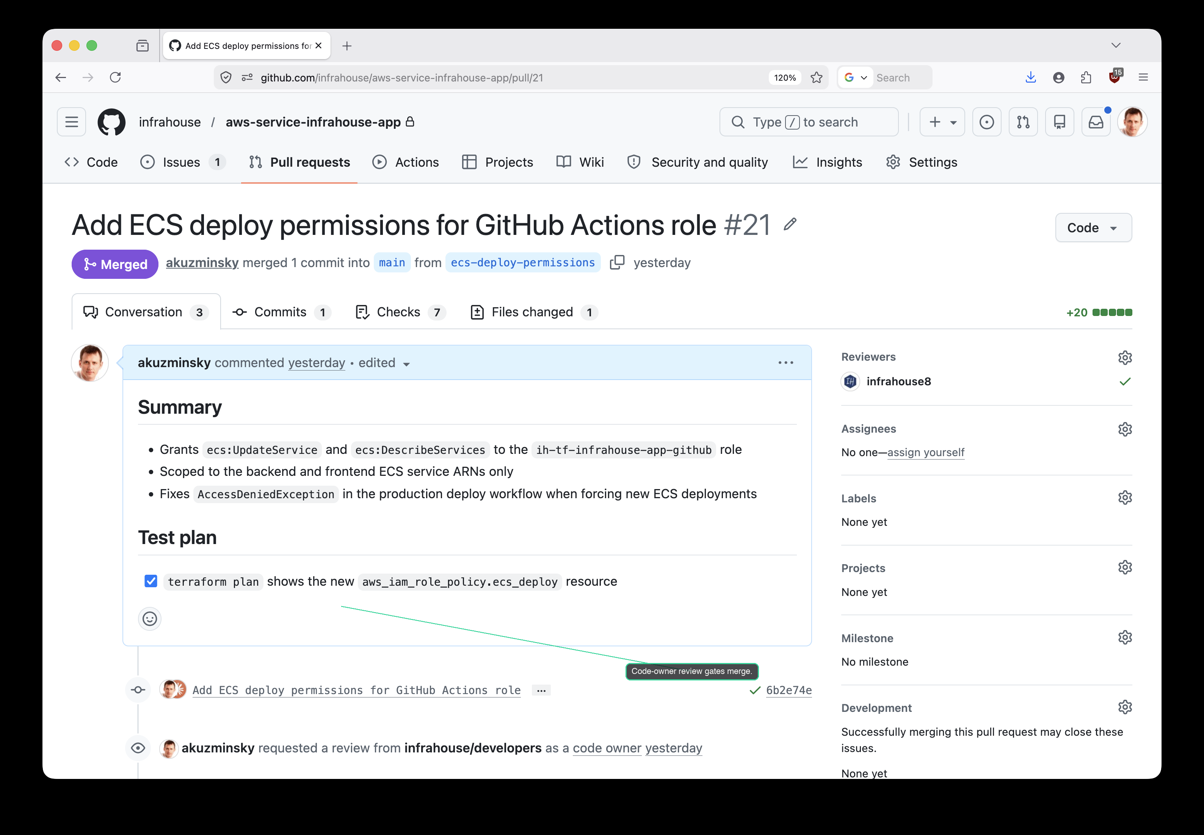Open the Firefox account icon
The image size is (1204, 835).
click(x=1058, y=77)
